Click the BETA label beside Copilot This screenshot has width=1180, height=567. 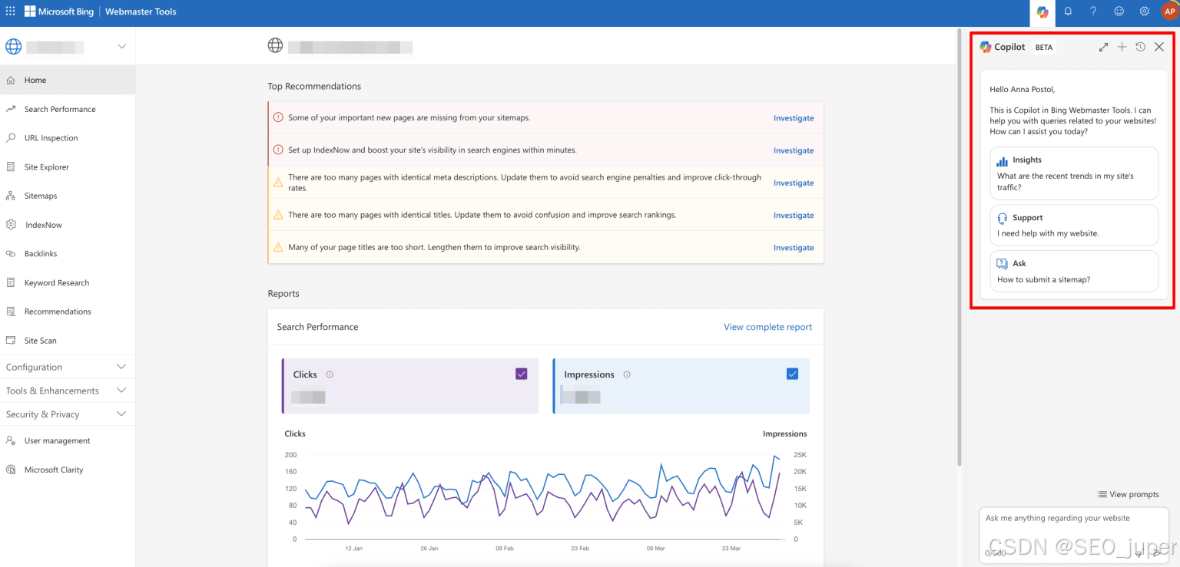coord(1044,48)
